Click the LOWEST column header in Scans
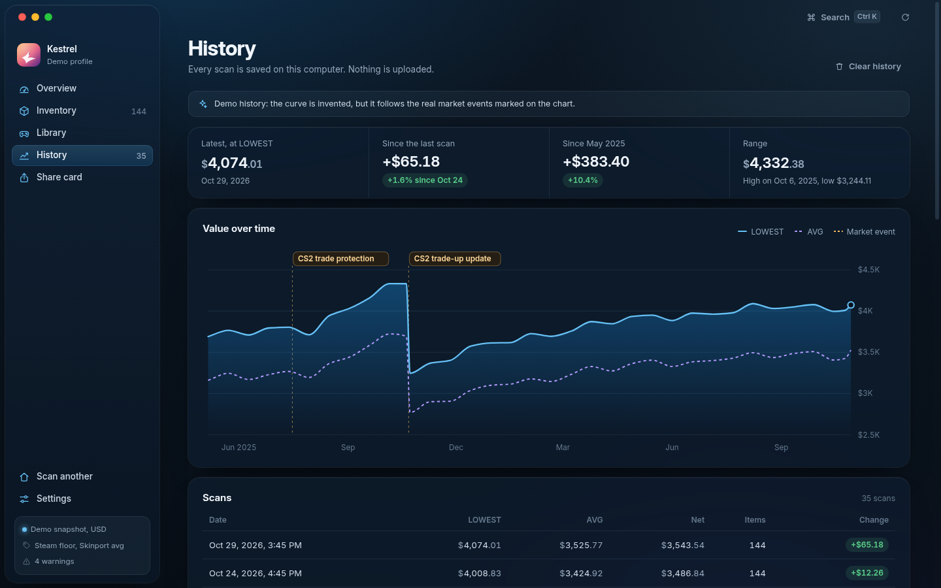This screenshot has width=941, height=588. [484, 520]
